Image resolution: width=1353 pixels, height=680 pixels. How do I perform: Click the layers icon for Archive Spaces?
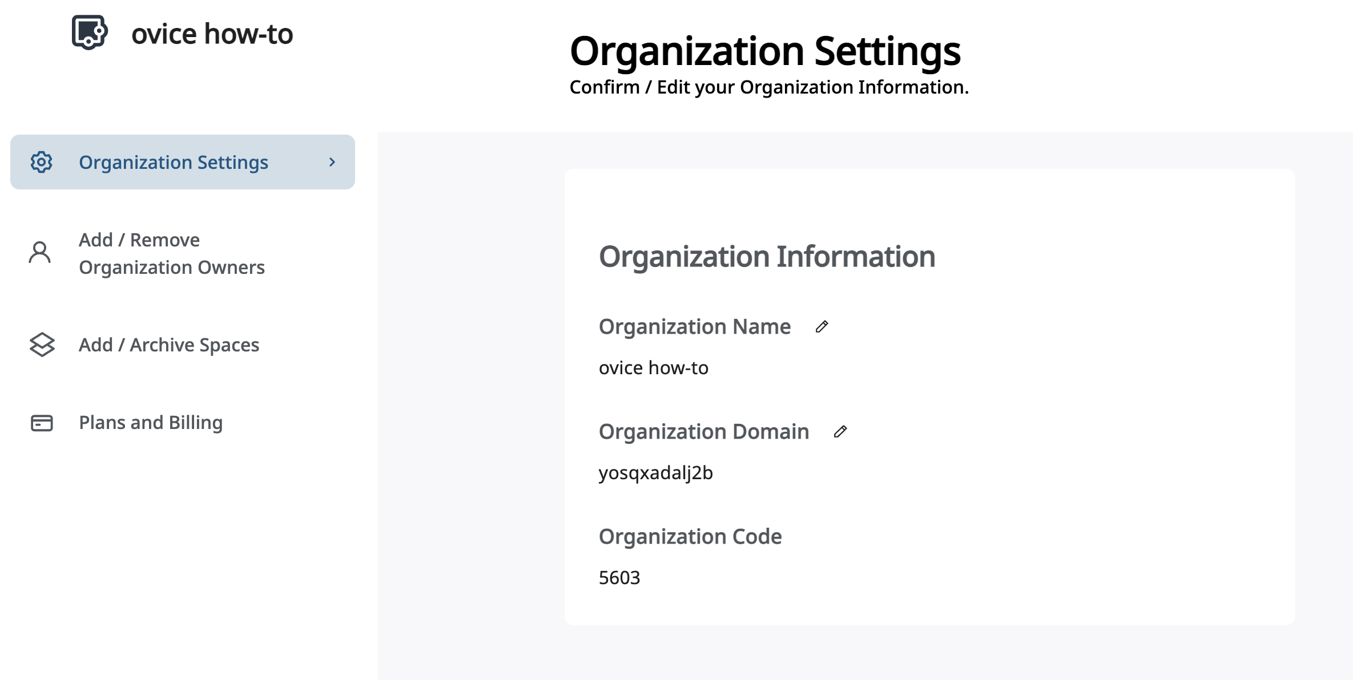click(42, 345)
